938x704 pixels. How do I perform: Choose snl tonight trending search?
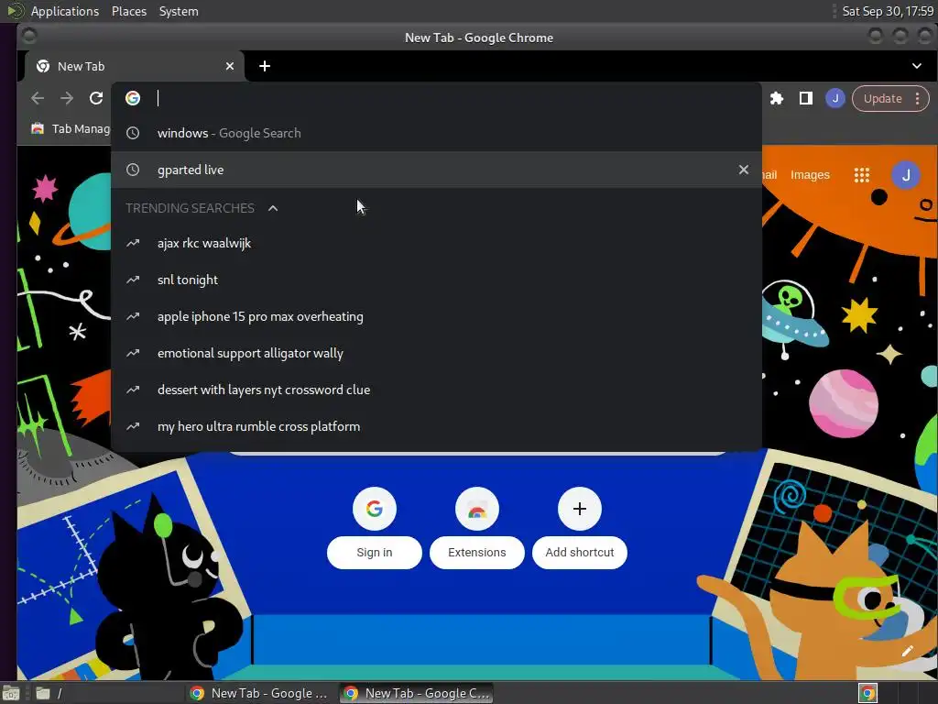click(x=436, y=280)
